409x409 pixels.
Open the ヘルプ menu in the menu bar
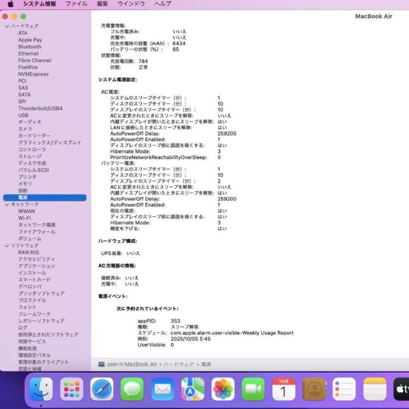click(x=162, y=4)
